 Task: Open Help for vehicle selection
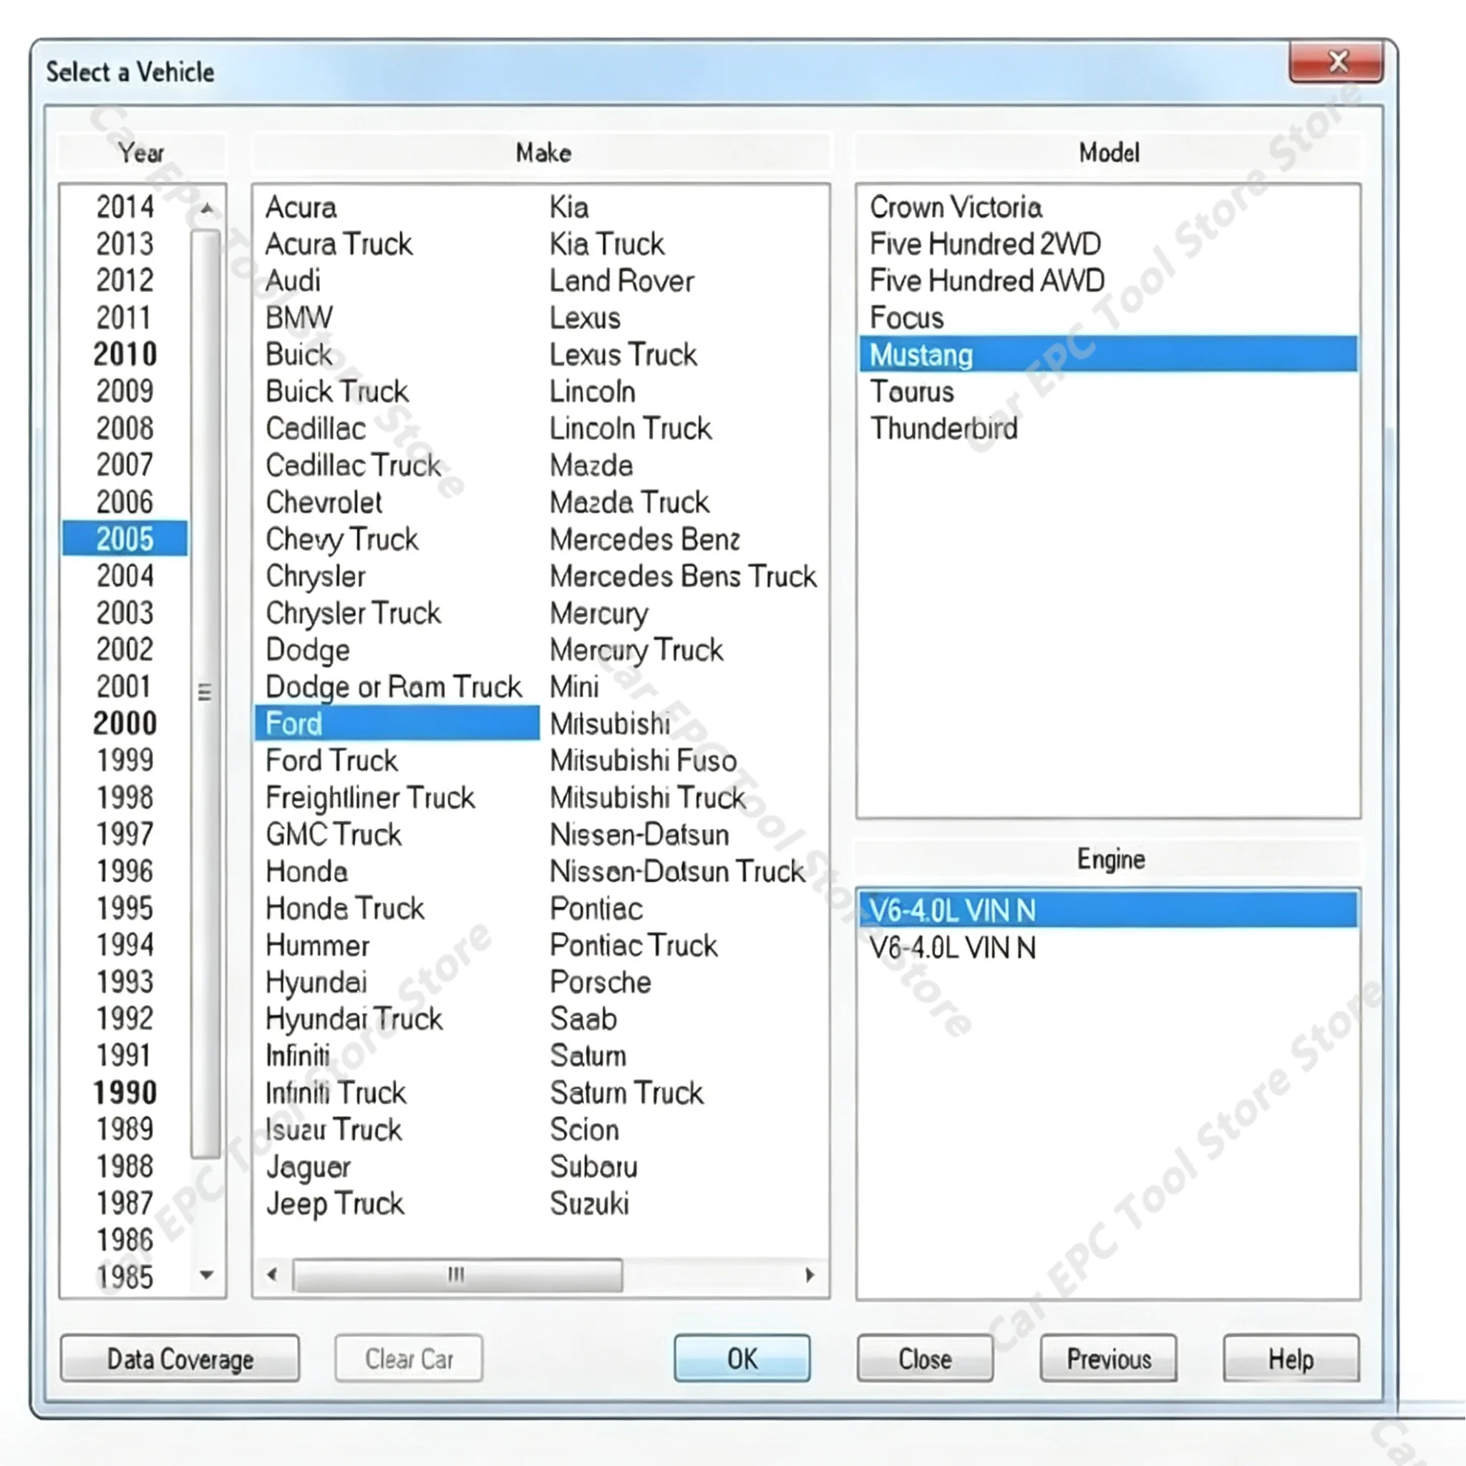coord(1291,1358)
